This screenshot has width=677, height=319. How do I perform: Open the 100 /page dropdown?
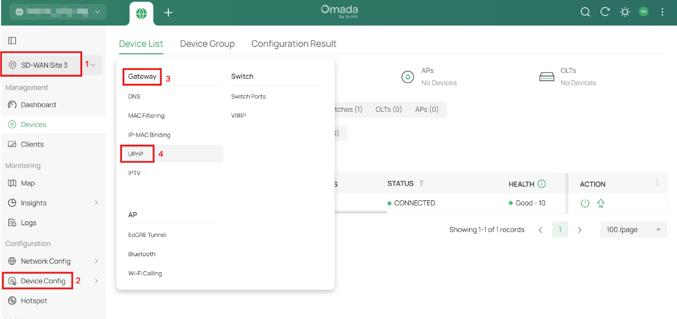634,230
